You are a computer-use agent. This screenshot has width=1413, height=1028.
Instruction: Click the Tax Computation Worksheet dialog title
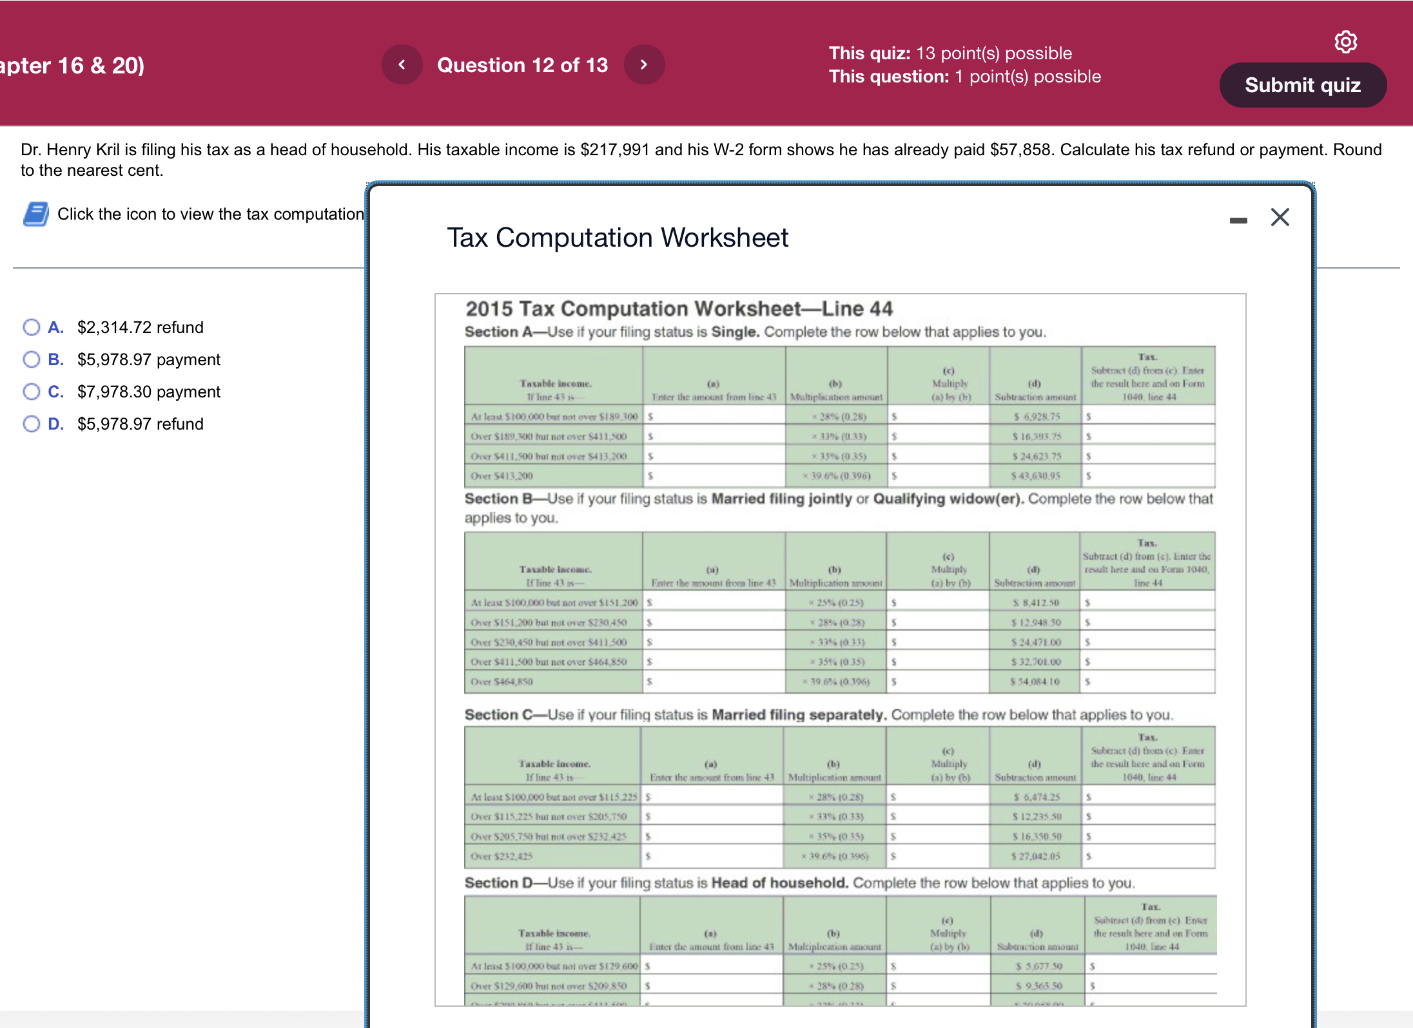[617, 238]
